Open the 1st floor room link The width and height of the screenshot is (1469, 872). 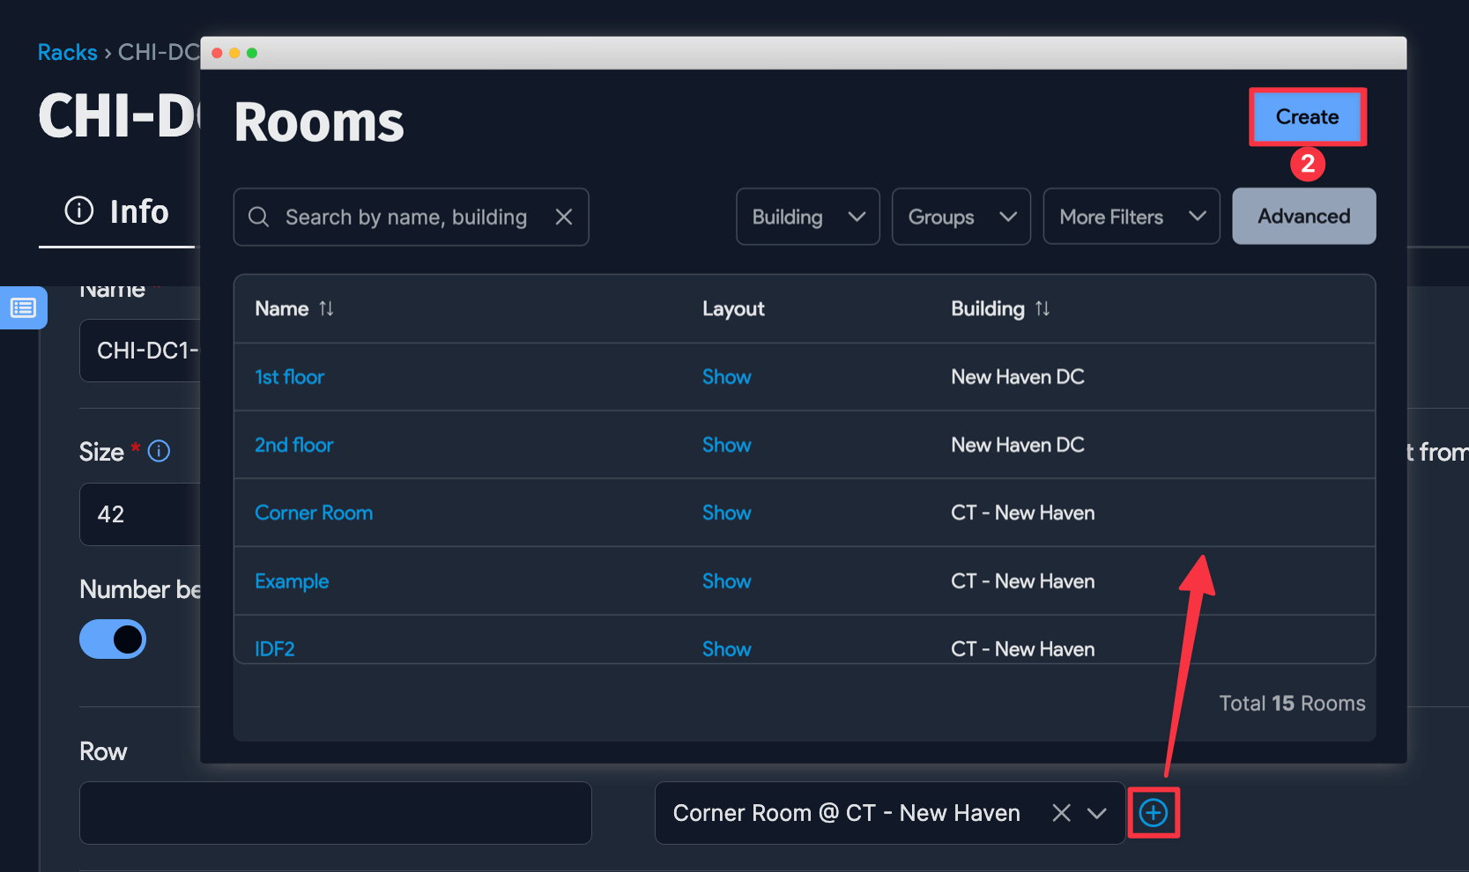(x=289, y=377)
